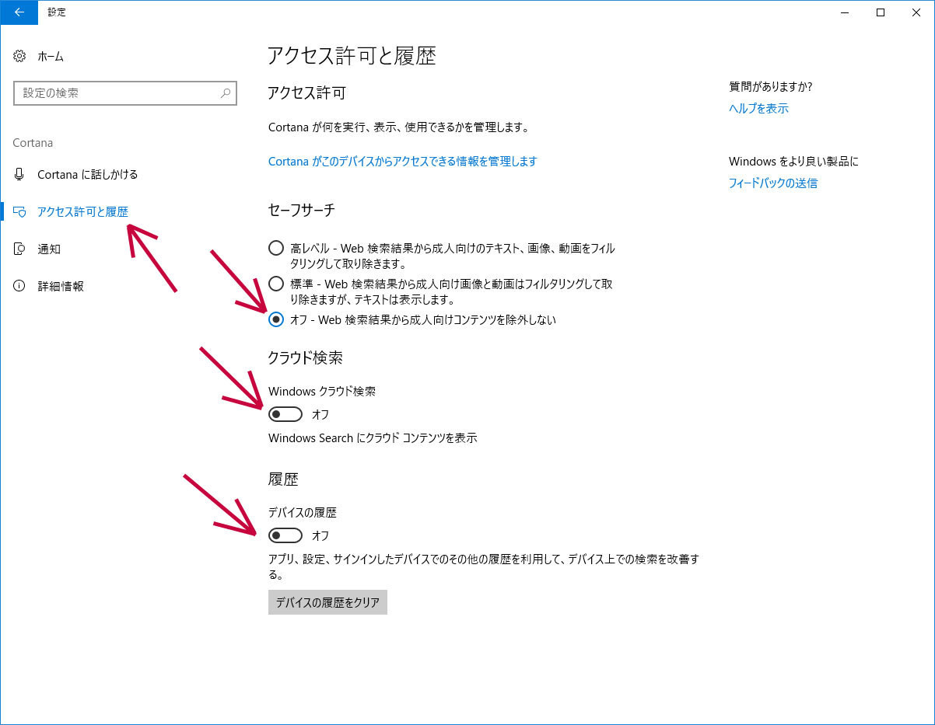The width and height of the screenshot is (935, 725).
Task: Click the クラウド検索 heading
Action: pos(305,357)
